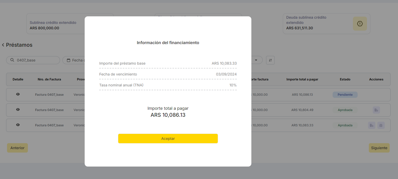
Task: View details of the Pendiente loan row
Action: (18, 94)
